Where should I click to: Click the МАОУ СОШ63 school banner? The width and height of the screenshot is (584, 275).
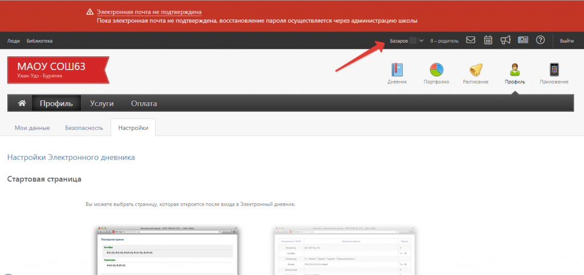pos(58,70)
